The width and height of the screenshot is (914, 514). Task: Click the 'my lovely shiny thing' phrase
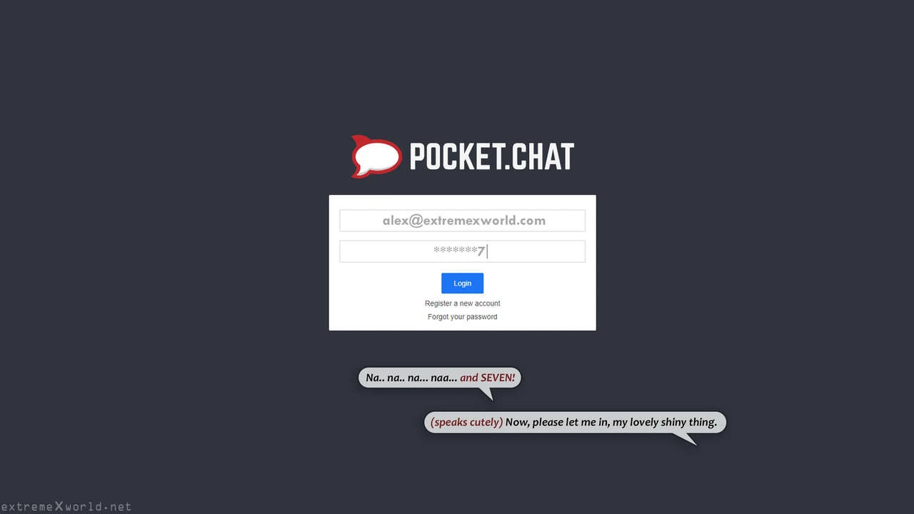tap(665, 422)
